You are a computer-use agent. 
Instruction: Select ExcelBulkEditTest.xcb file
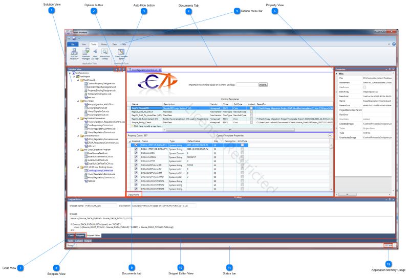click(x=96, y=160)
